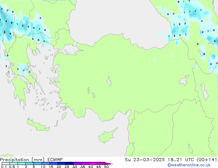
Task: Pick the legend swatch between 1 and 2
Action: pos(22,164)
